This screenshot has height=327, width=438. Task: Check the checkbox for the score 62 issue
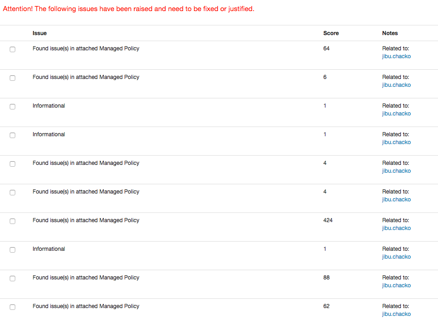[13, 307]
